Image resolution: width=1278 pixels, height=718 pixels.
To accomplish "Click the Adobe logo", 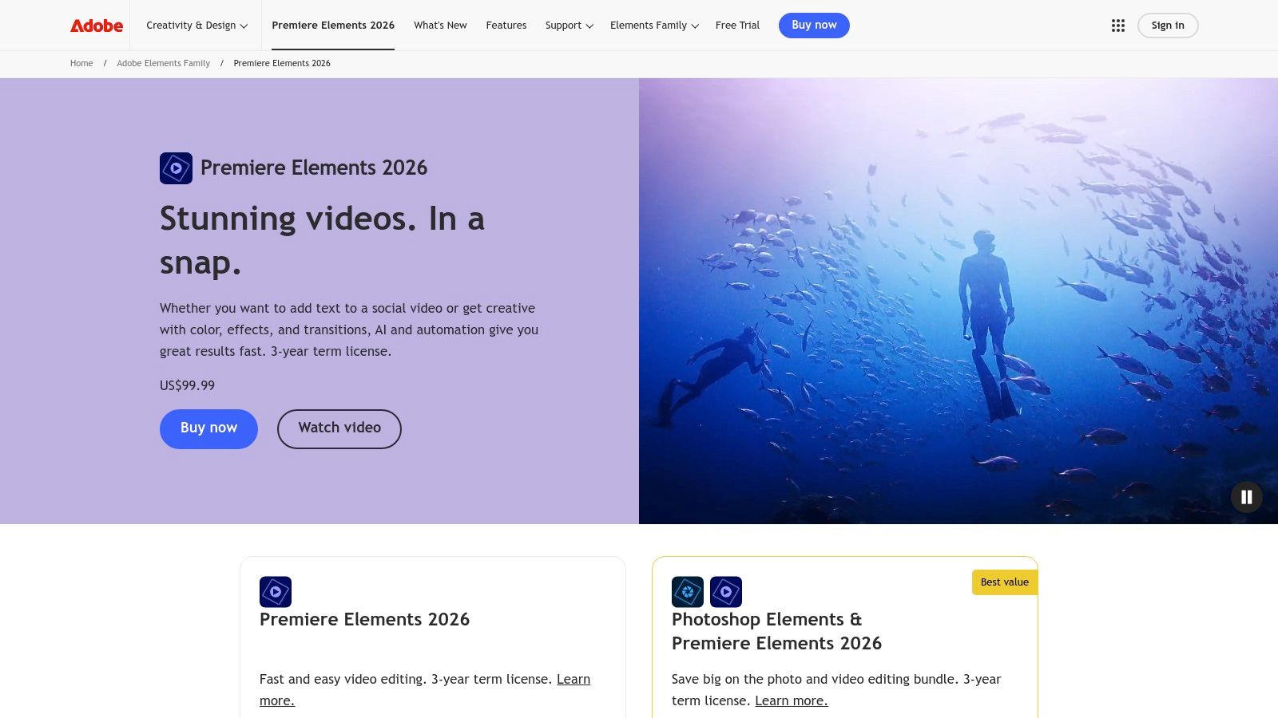I will point(96,25).
